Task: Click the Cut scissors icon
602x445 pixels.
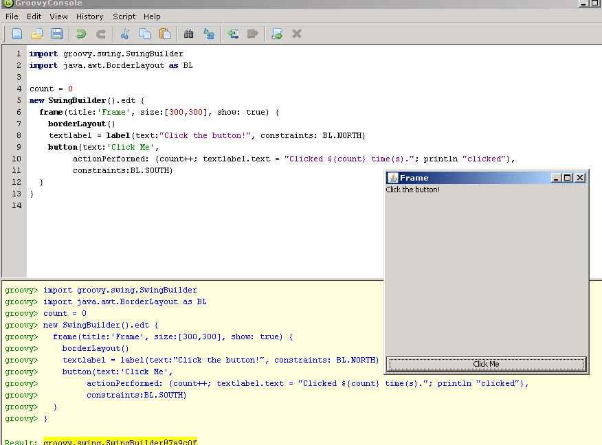Action: pos(125,34)
